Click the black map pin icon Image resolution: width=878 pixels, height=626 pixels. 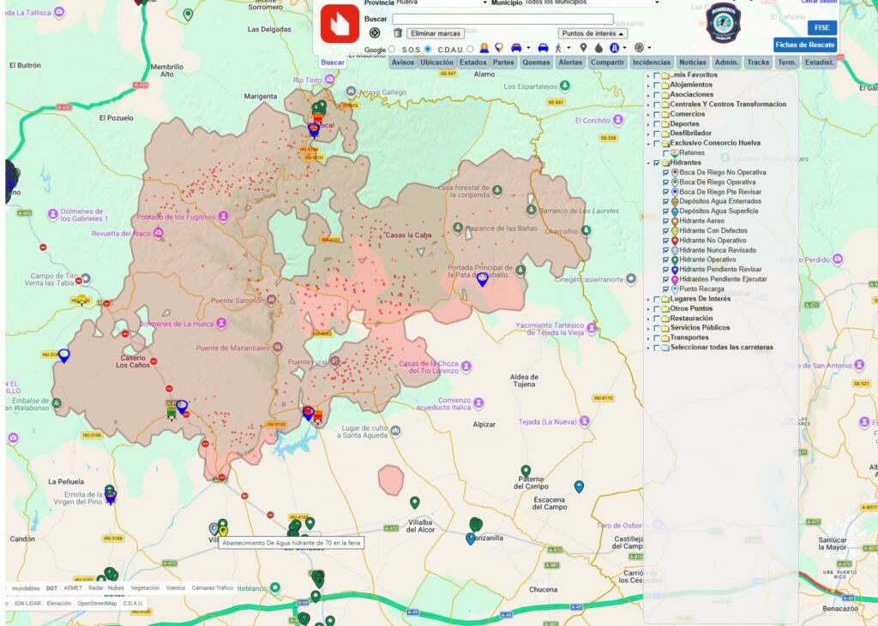click(x=583, y=48)
